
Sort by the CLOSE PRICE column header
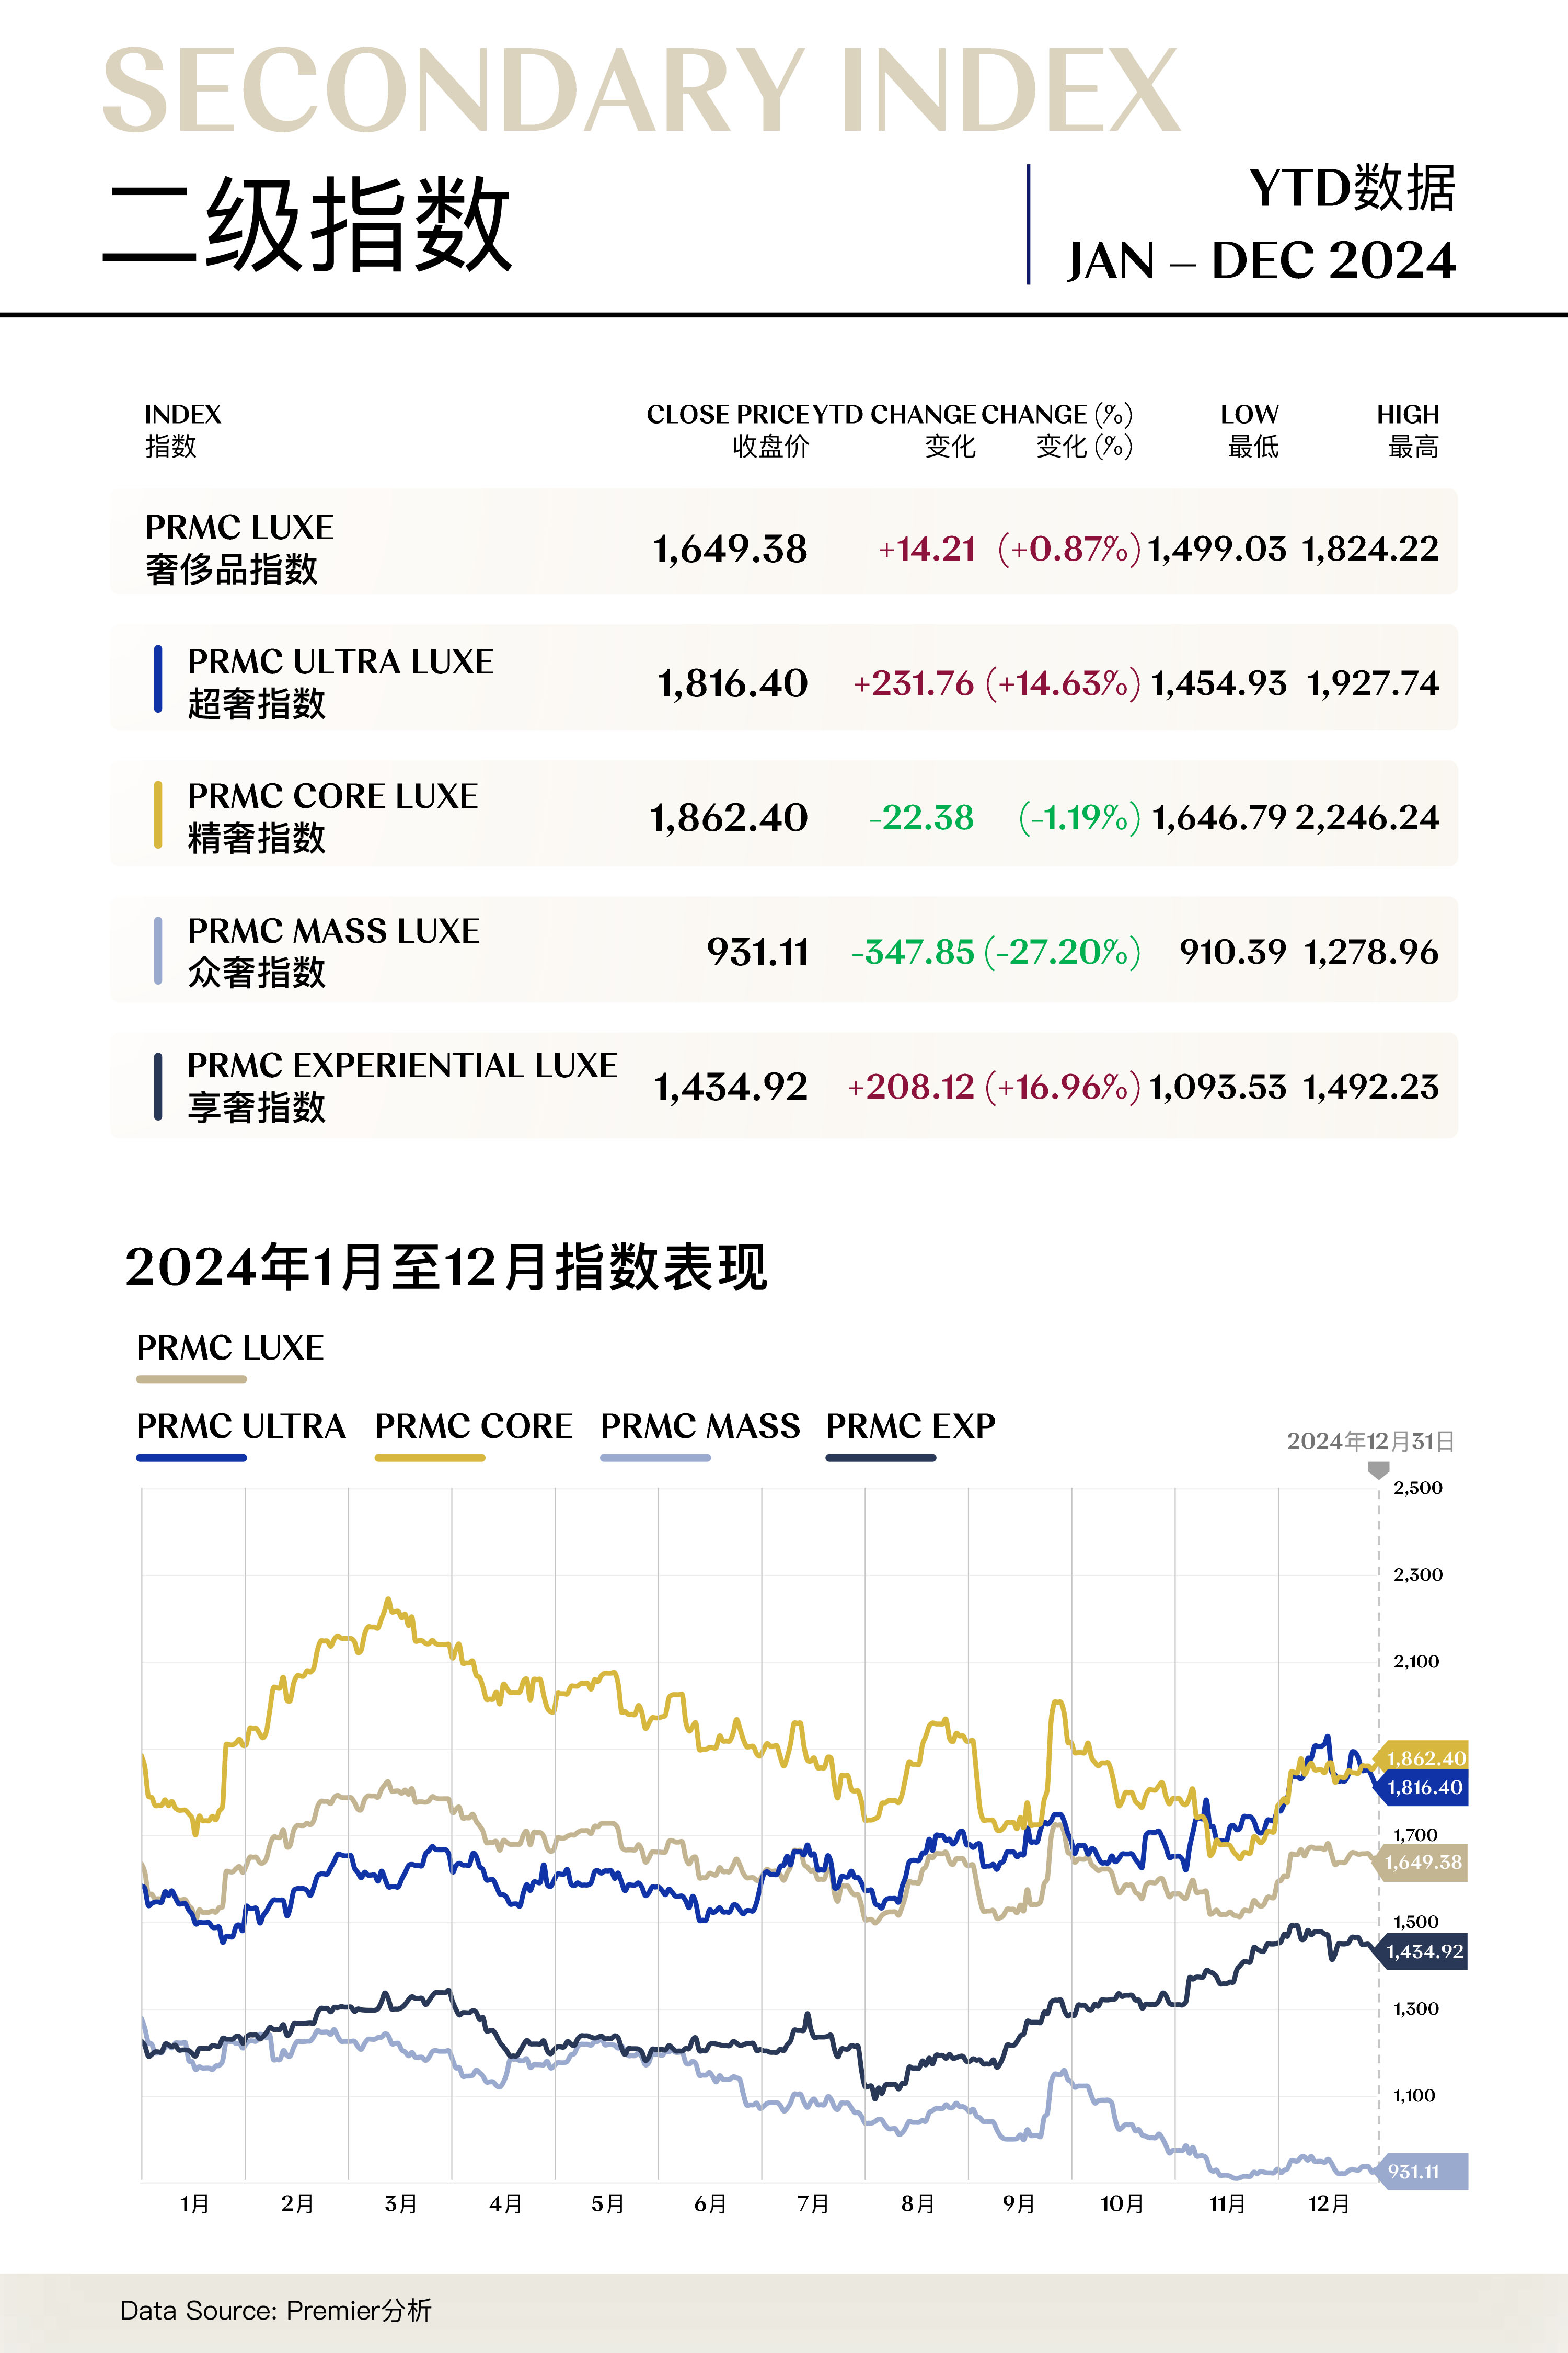[x=727, y=415]
